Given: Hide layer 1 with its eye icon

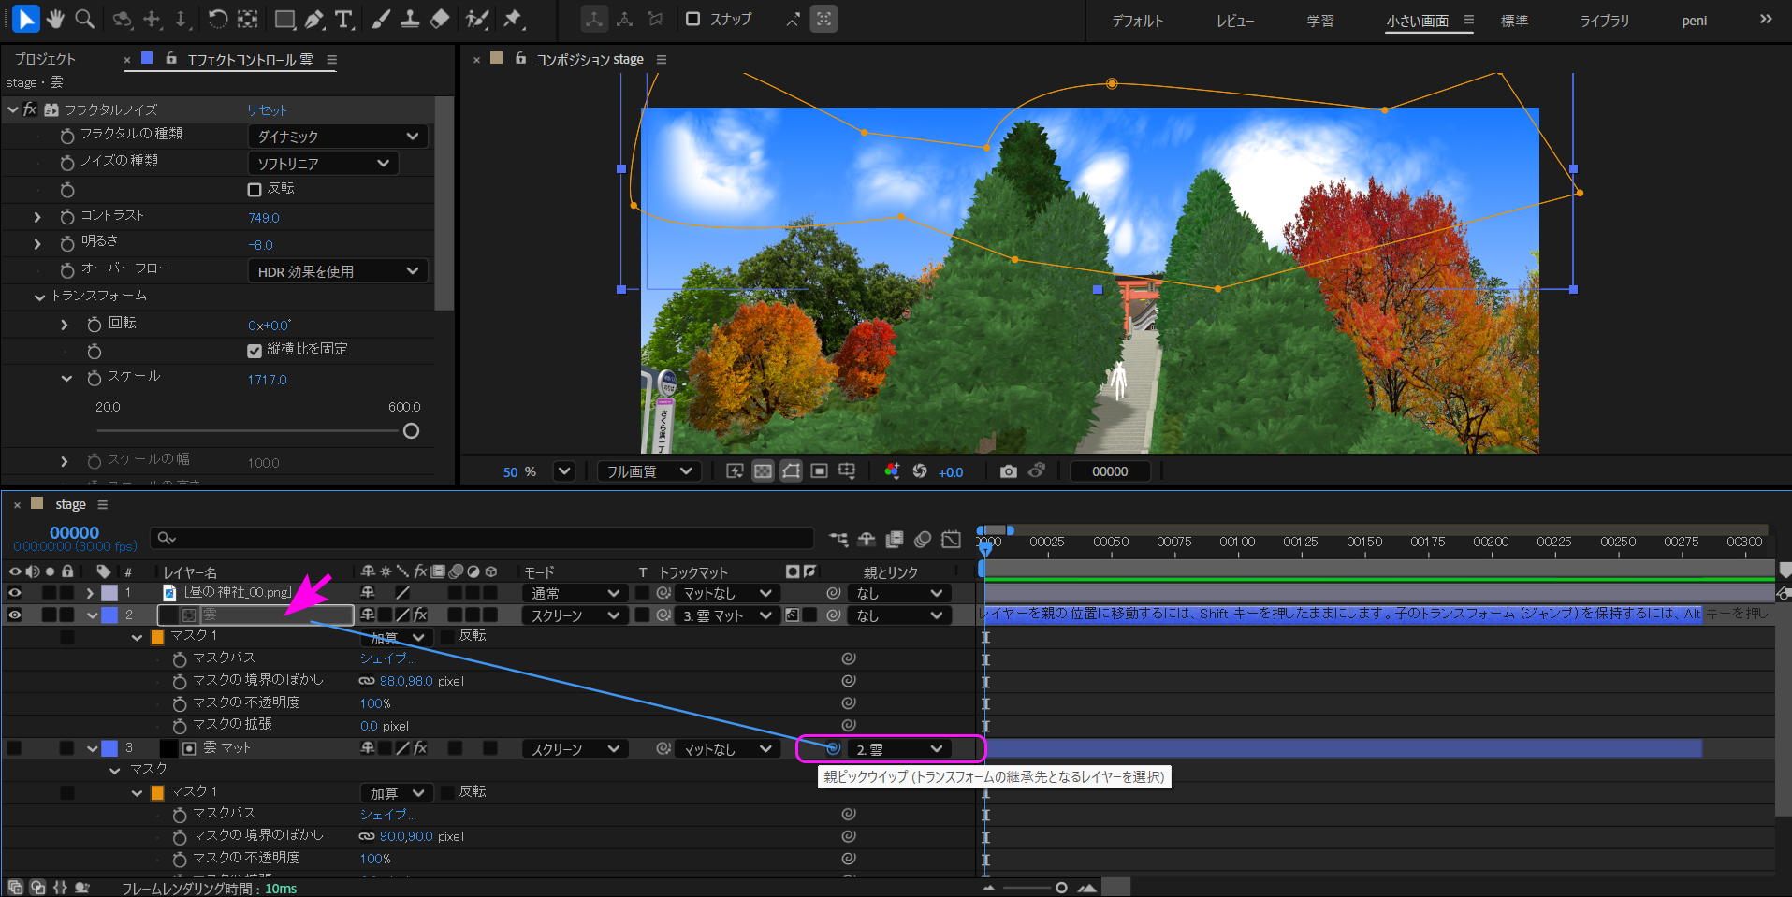Looking at the screenshot, I should pos(15,592).
